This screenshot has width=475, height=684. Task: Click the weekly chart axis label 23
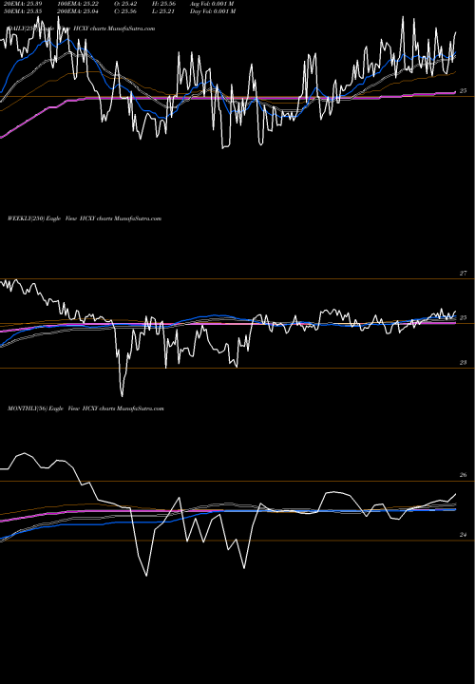463,363
